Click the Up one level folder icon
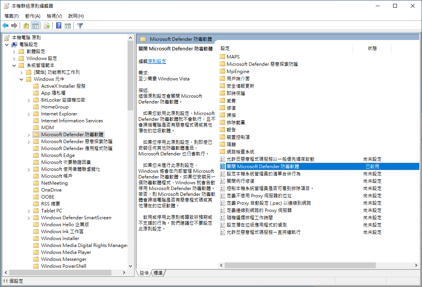The height and width of the screenshot is (287, 422). point(26,25)
